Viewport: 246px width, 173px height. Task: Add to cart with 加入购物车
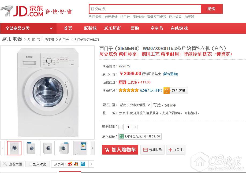pos(120,150)
